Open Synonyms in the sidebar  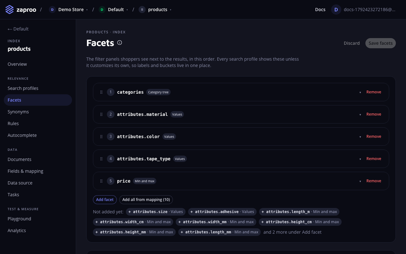(38, 112)
